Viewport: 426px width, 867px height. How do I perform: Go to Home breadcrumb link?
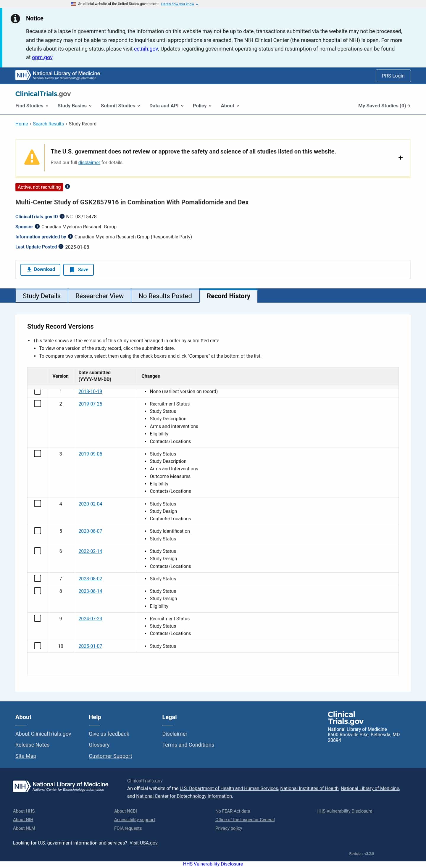pos(22,124)
